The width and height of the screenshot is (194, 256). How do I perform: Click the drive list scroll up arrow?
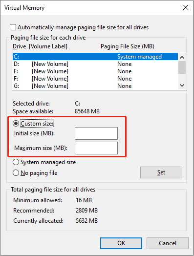182,57
